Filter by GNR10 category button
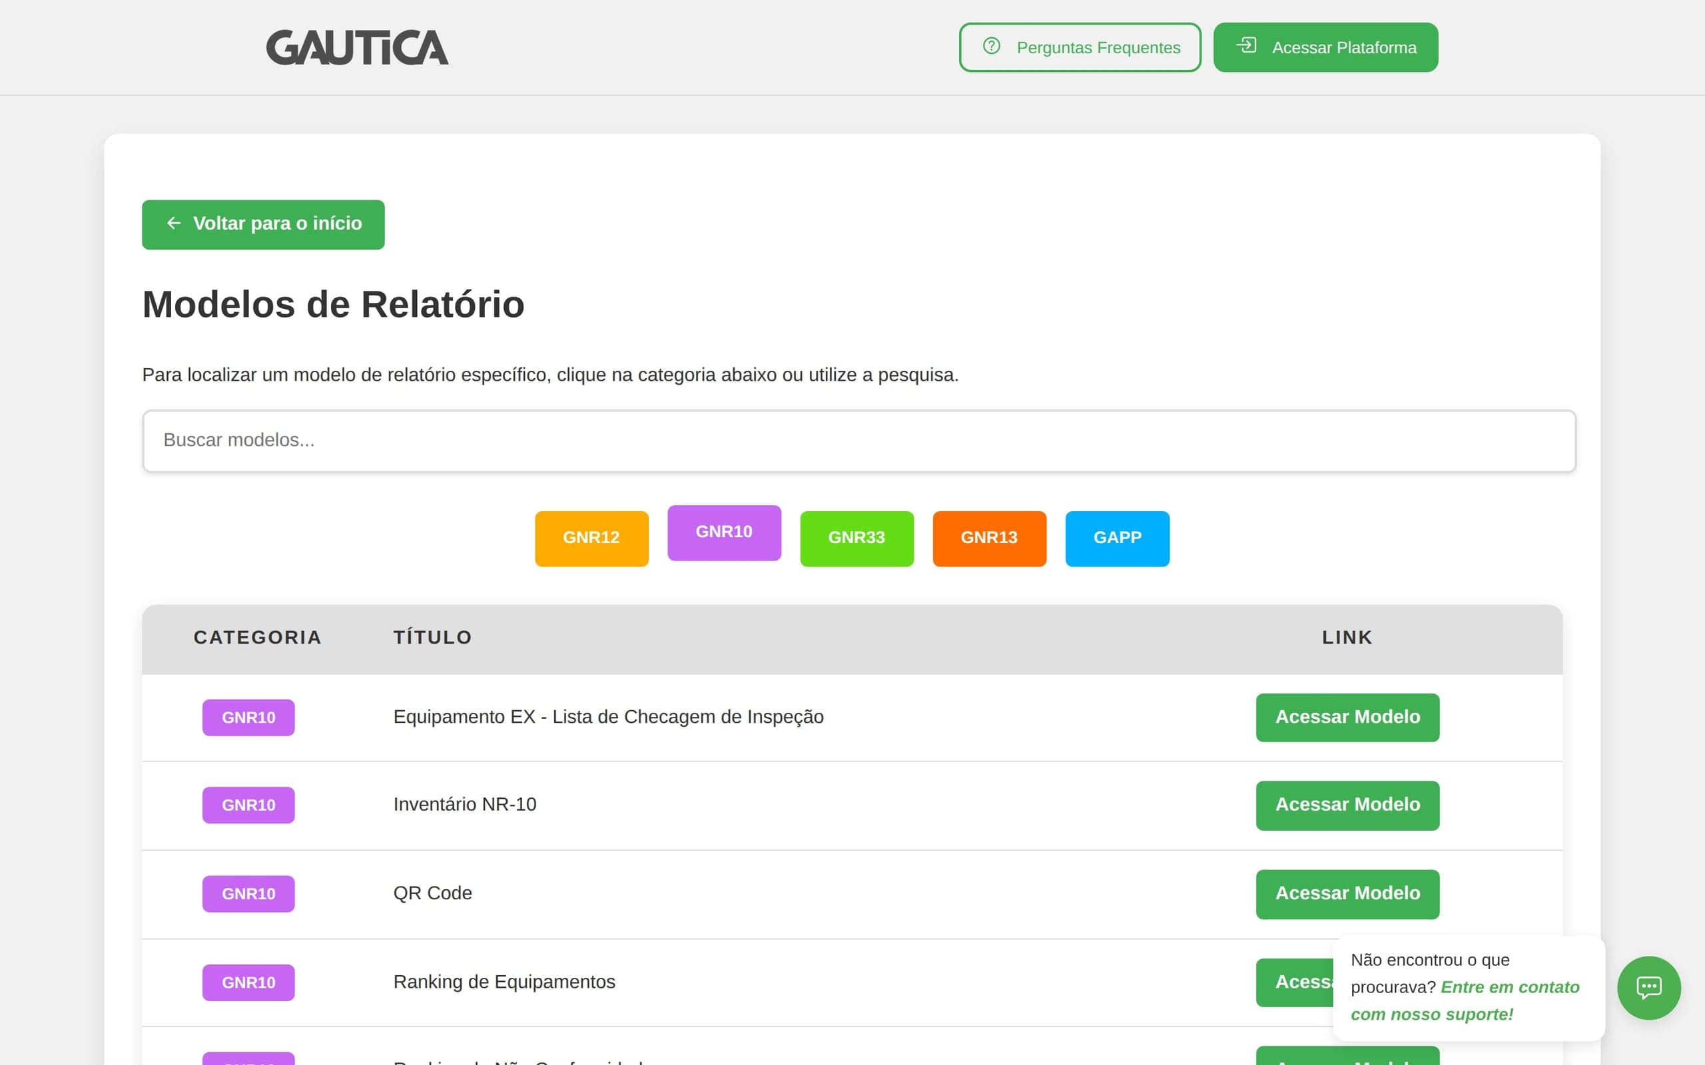Image resolution: width=1705 pixels, height=1065 pixels. (723, 532)
